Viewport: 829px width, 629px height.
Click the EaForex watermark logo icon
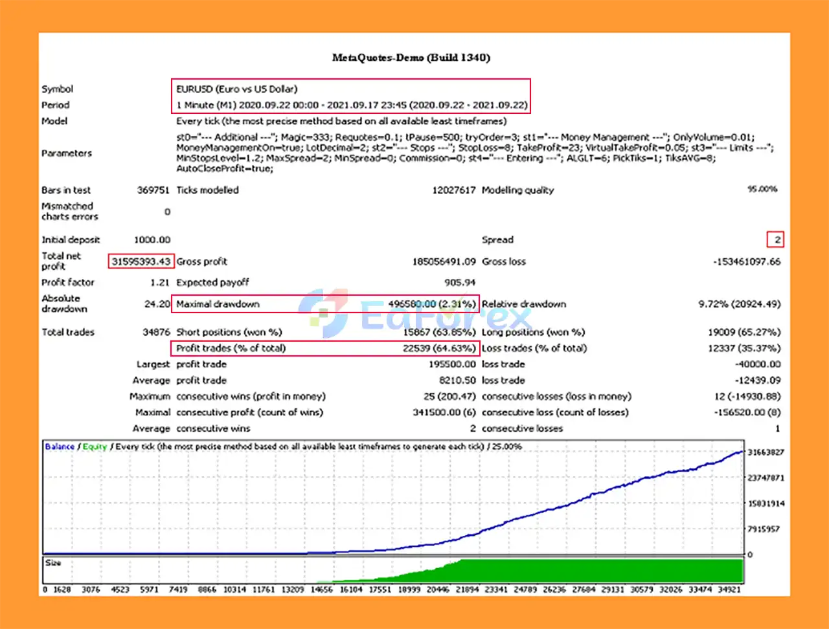tap(324, 312)
